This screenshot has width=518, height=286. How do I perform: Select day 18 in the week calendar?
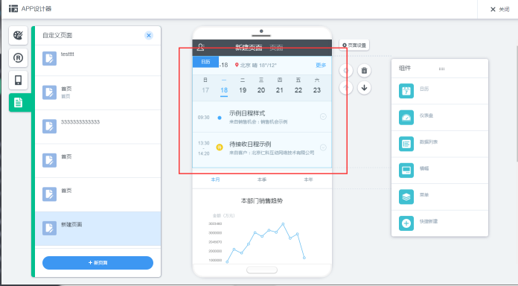pos(224,90)
